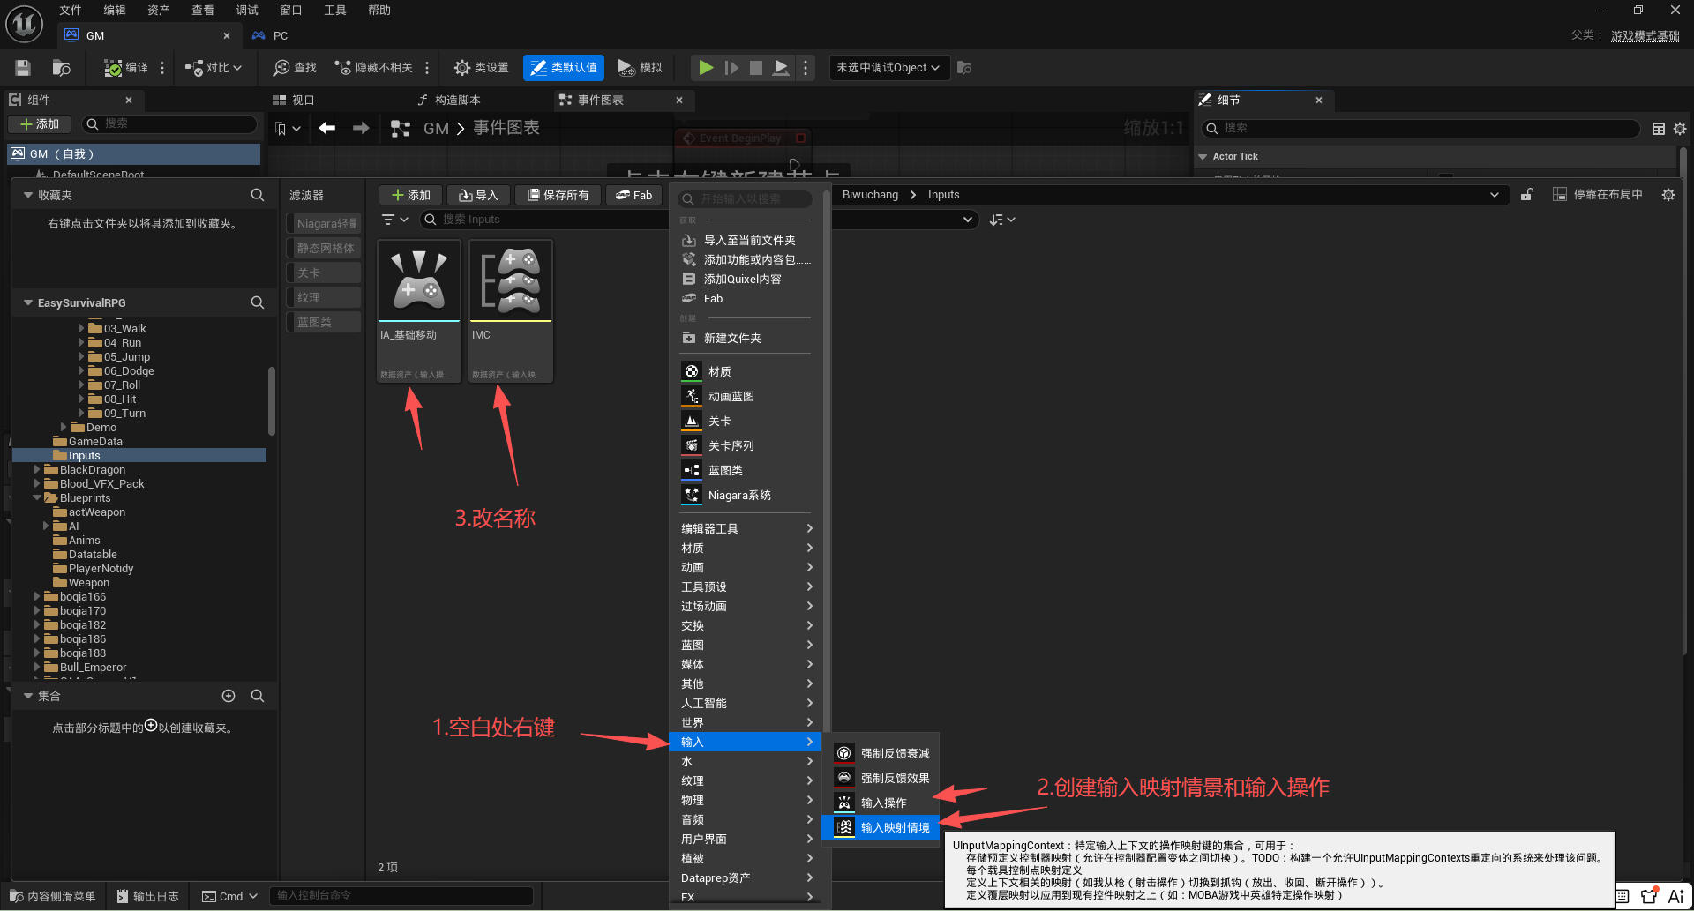Click the browse-to-asset icon beside save
1694x911 pixels.
coord(61,68)
